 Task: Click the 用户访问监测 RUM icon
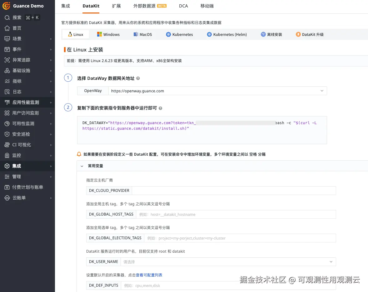click(7, 113)
